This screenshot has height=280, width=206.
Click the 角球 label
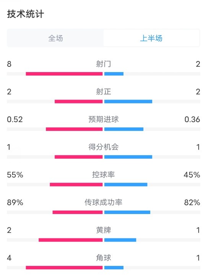tap(104, 257)
